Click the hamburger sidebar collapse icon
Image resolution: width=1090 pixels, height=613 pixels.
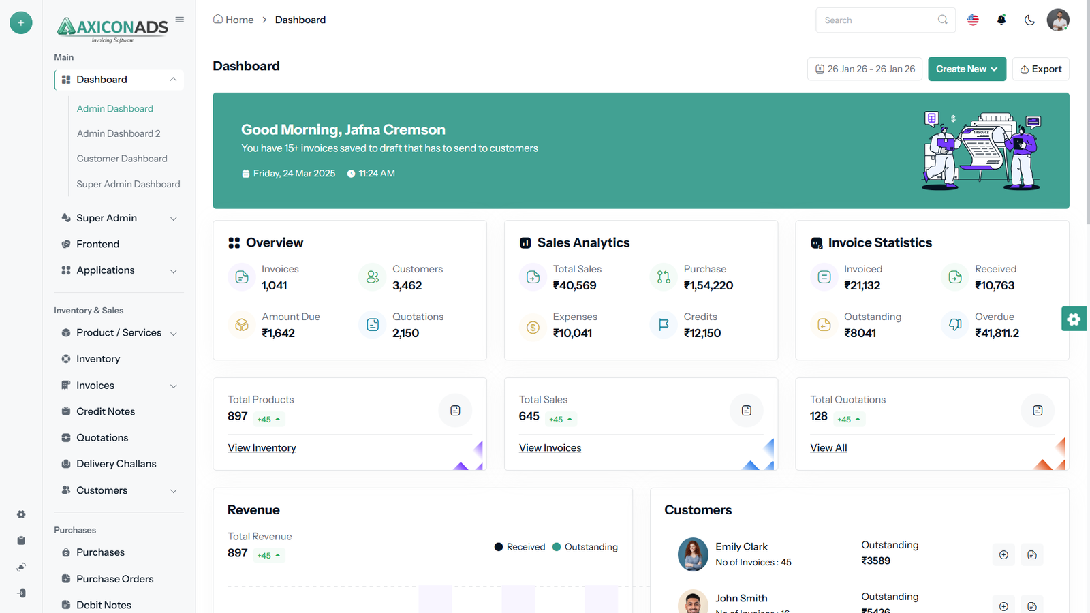tap(180, 20)
